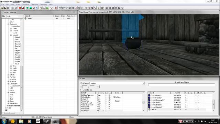This screenshot has width=220, height=124.
Task: Expand the Furniture tree node
Action: (8, 77)
